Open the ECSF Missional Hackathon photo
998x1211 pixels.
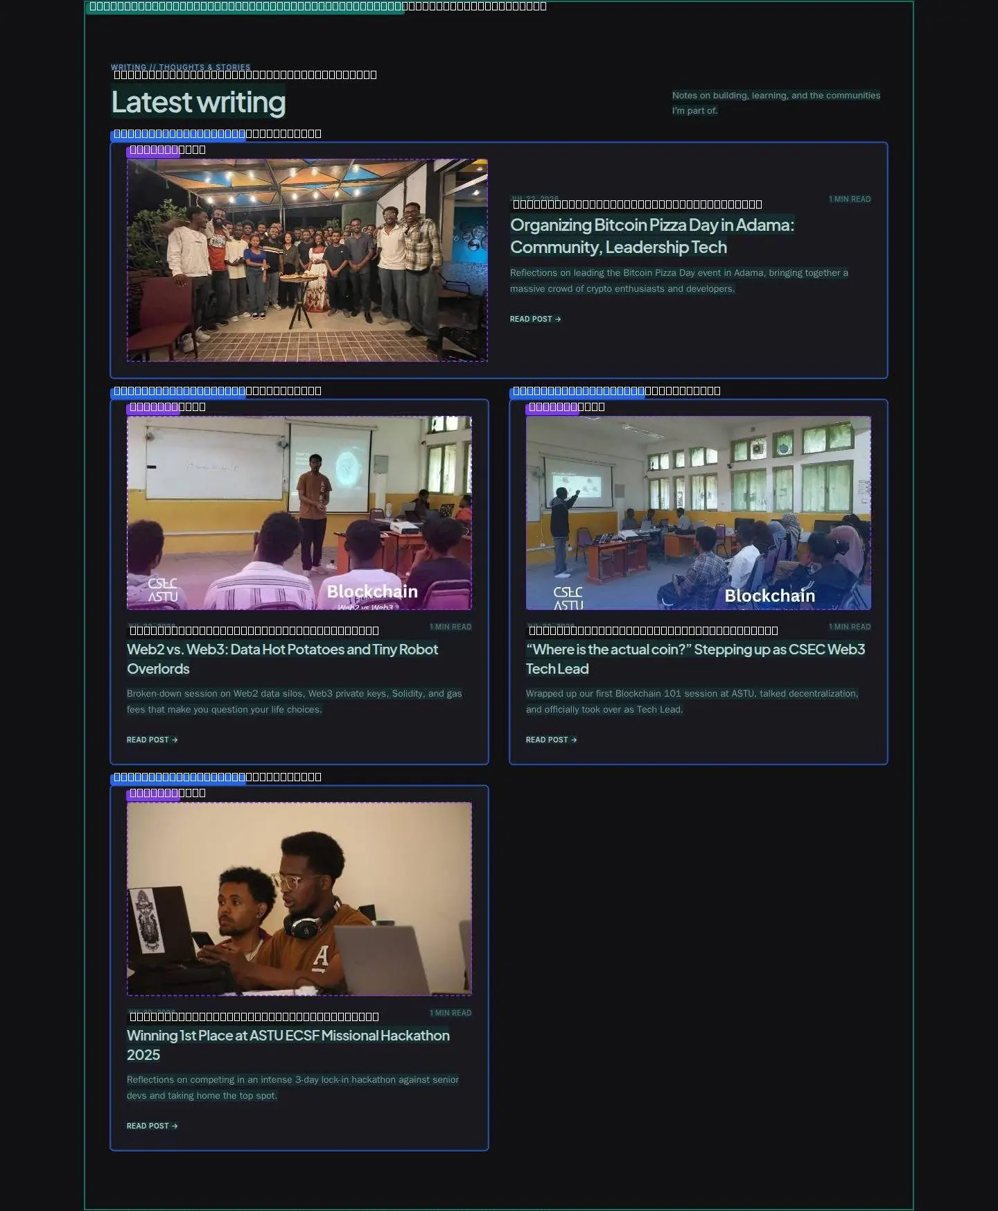point(299,899)
